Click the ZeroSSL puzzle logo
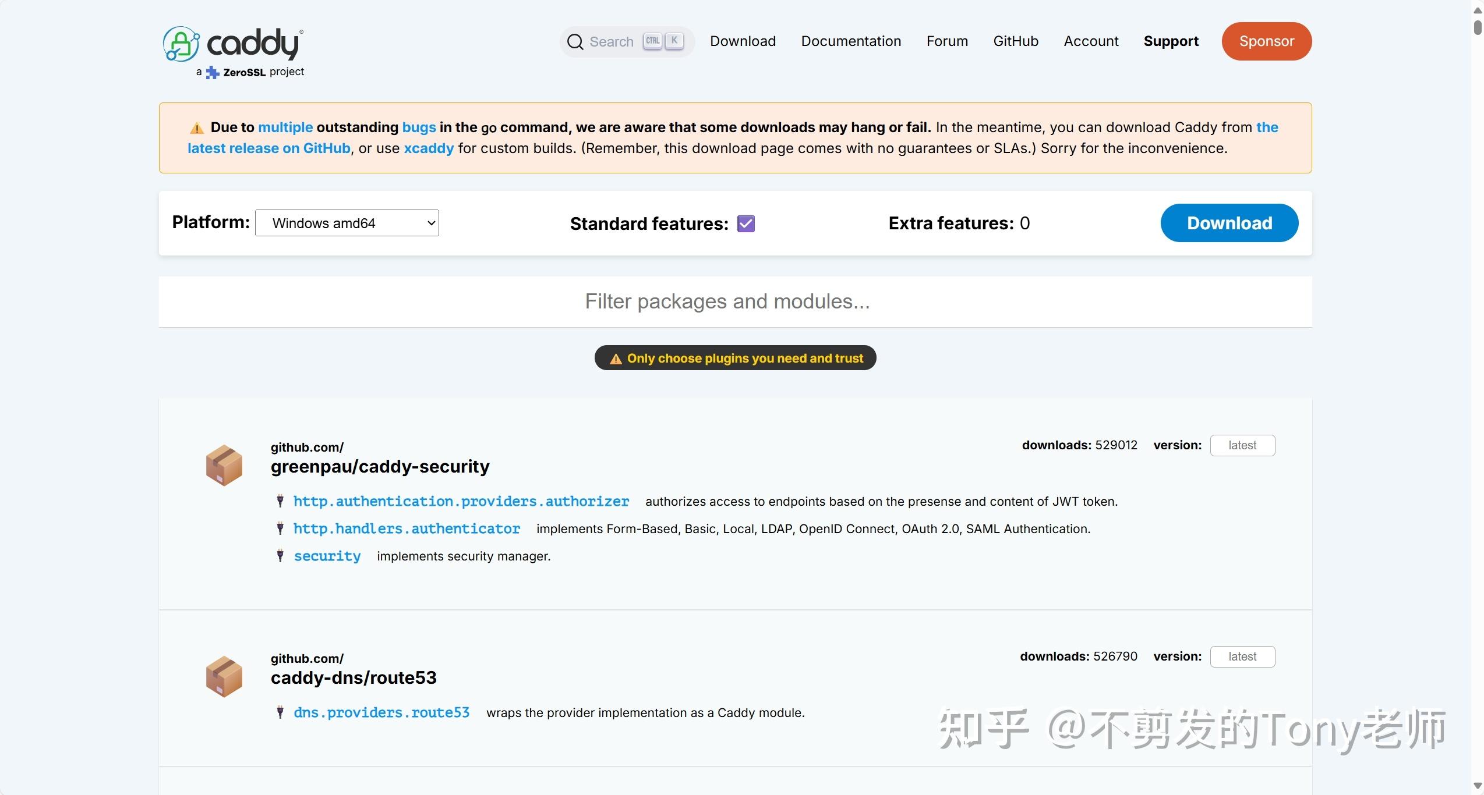Viewport: 1484px width, 795px height. [213, 72]
